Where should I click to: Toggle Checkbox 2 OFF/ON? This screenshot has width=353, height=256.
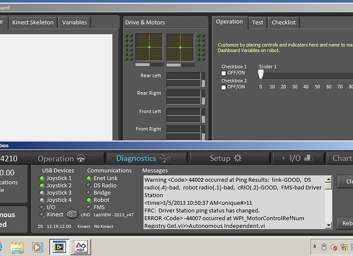(224, 87)
